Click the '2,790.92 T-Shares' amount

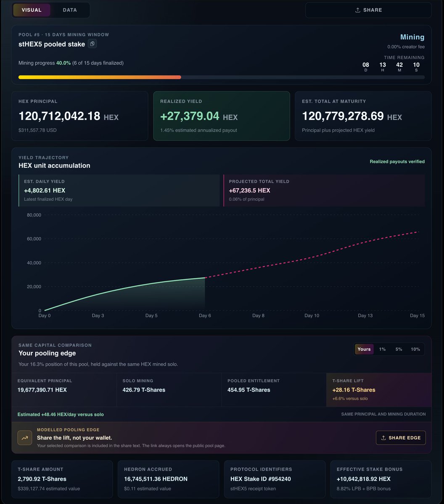[42, 479]
